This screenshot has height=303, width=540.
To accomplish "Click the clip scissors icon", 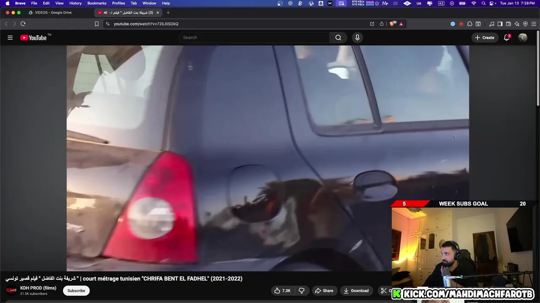I will [383, 291].
